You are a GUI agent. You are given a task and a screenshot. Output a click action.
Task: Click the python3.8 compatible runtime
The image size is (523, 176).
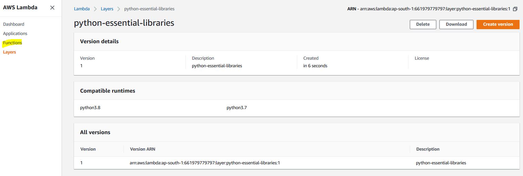coord(90,107)
